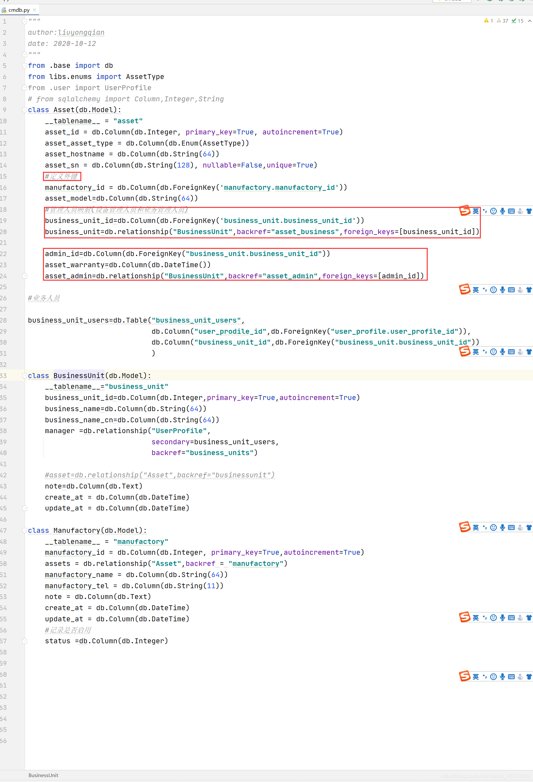Click 'asset_hostname' column line
The image size is (533, 782).
click(x=132, y=154)
